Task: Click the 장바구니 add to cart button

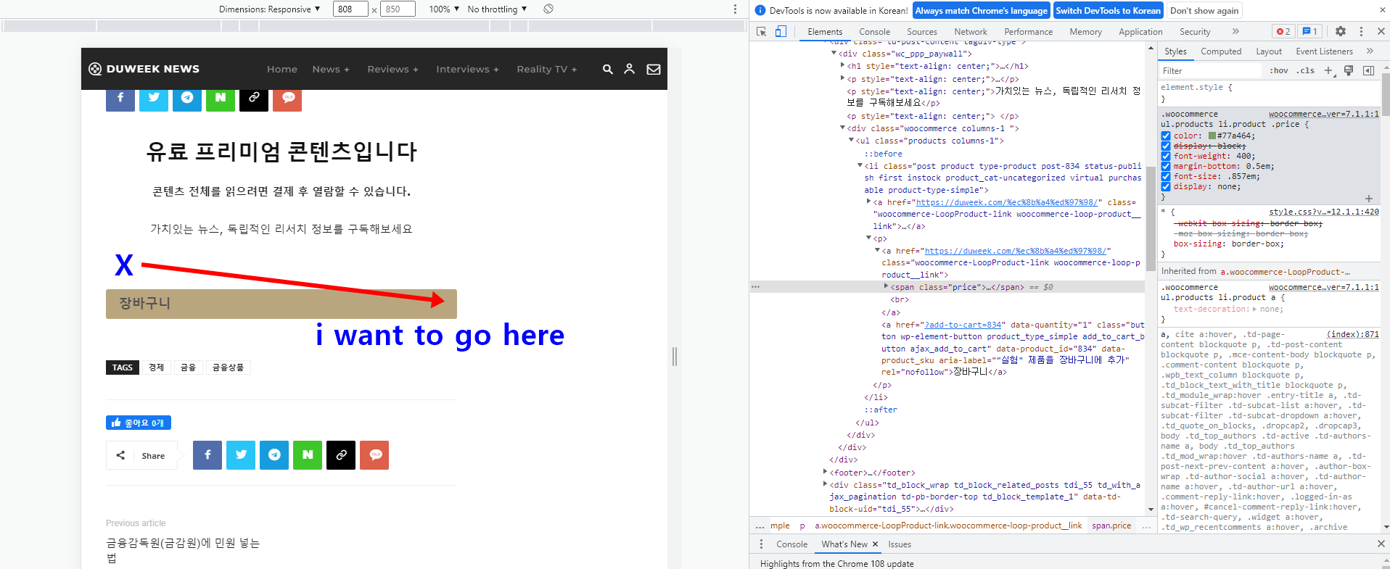Action: (281, 304)
